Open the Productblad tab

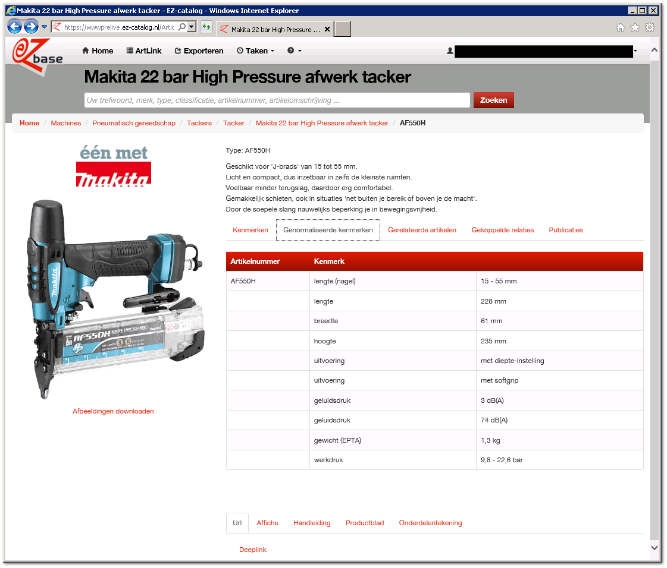[x=365, y=523]
